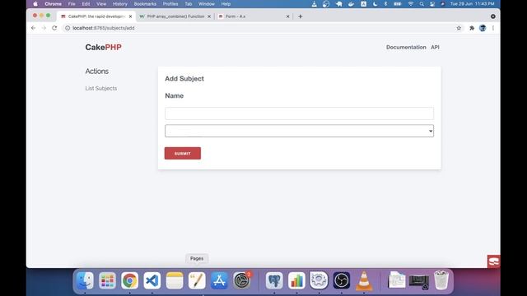The image size is (527, 296).
Task: Close the PHP array_combine tab
Action: tap(209, 16)
